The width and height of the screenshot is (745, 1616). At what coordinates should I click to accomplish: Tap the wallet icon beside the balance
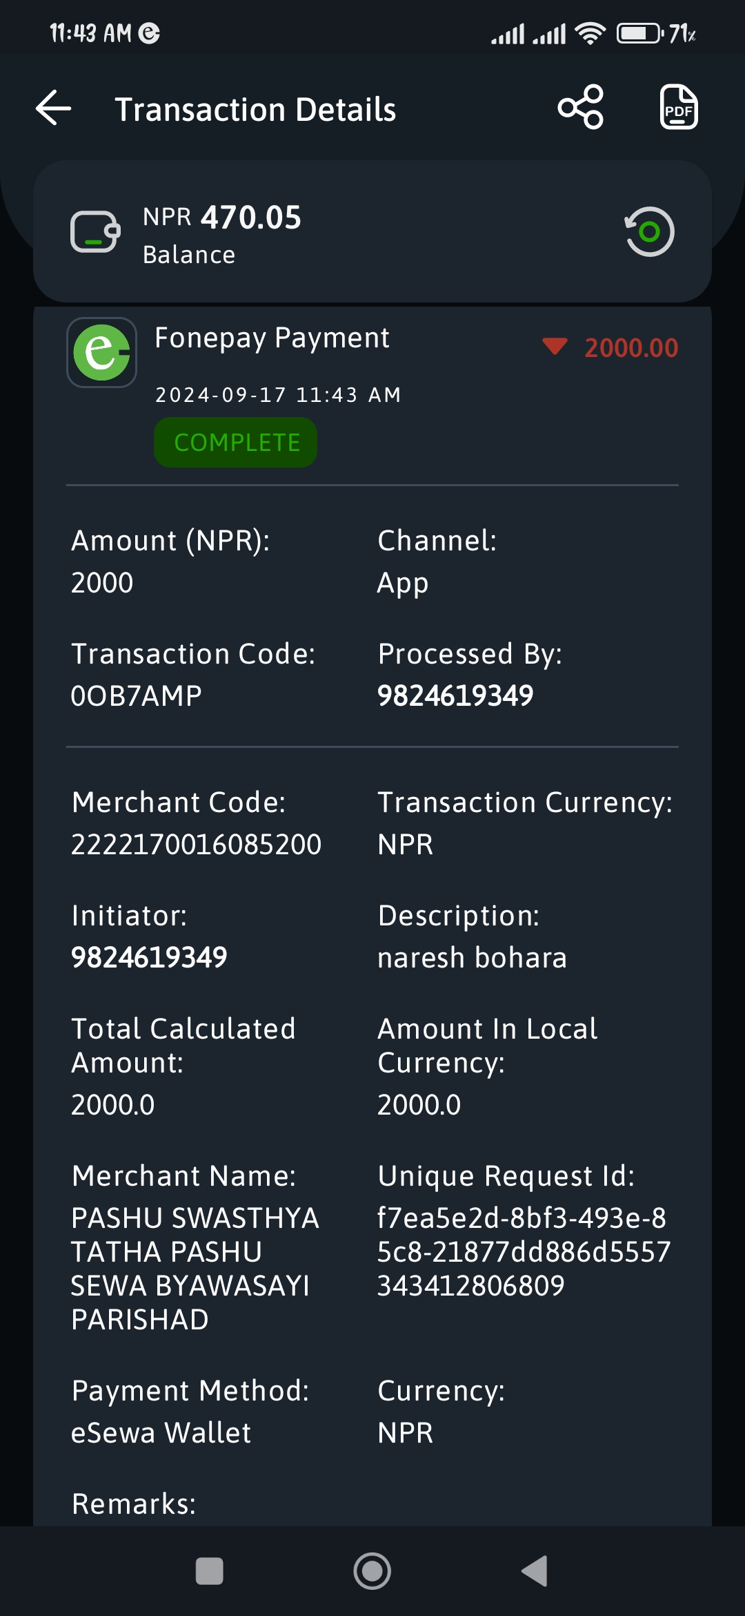(95, 231)
